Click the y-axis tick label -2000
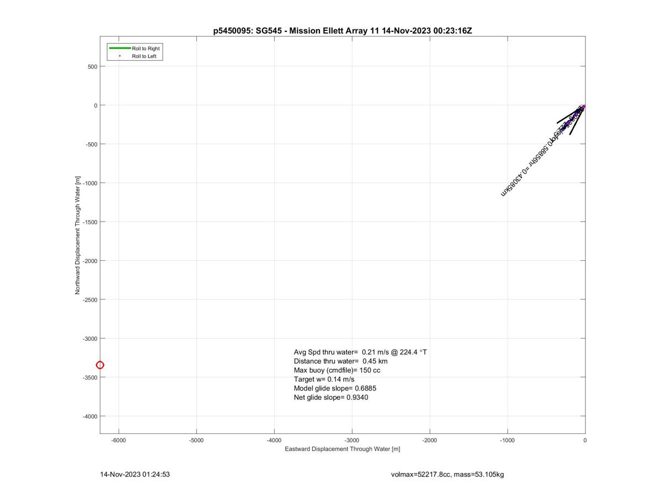662x488 pixels. pyautogui.click(x=89, y=261)
